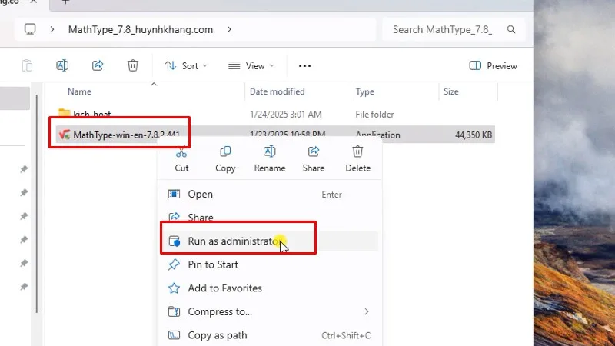Sort by the Type column header
Screen dimensions: 615x346
click(x=364, y=91)
